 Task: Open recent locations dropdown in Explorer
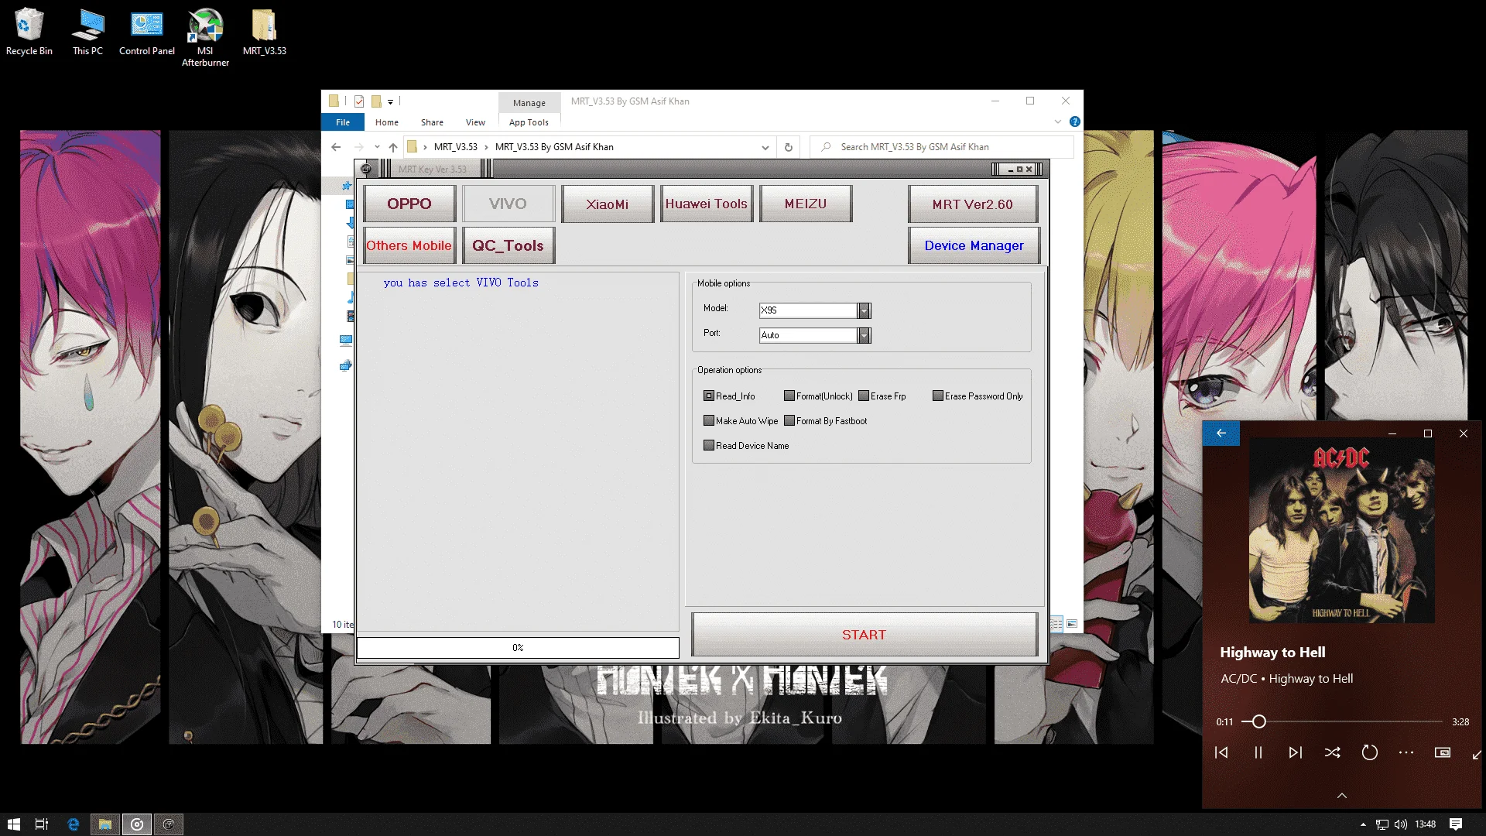pos(377,147)
